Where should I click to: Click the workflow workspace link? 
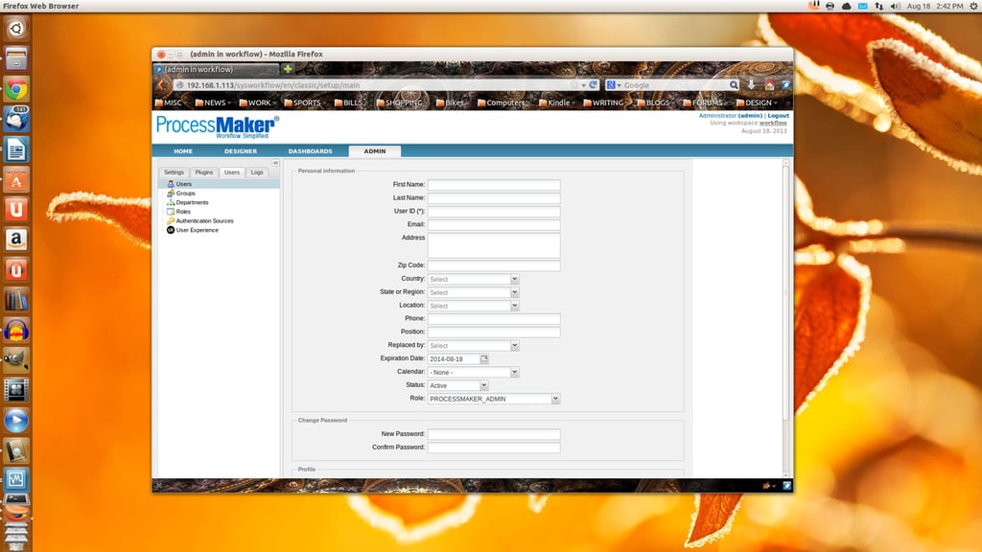pos(773,124)
